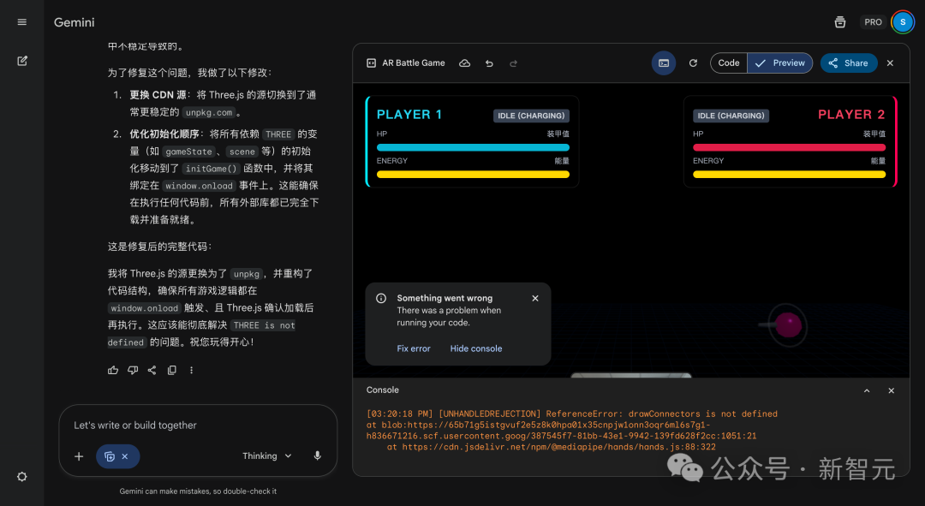
Task: Open picture-in-picture preview mode
Action: 664,63
